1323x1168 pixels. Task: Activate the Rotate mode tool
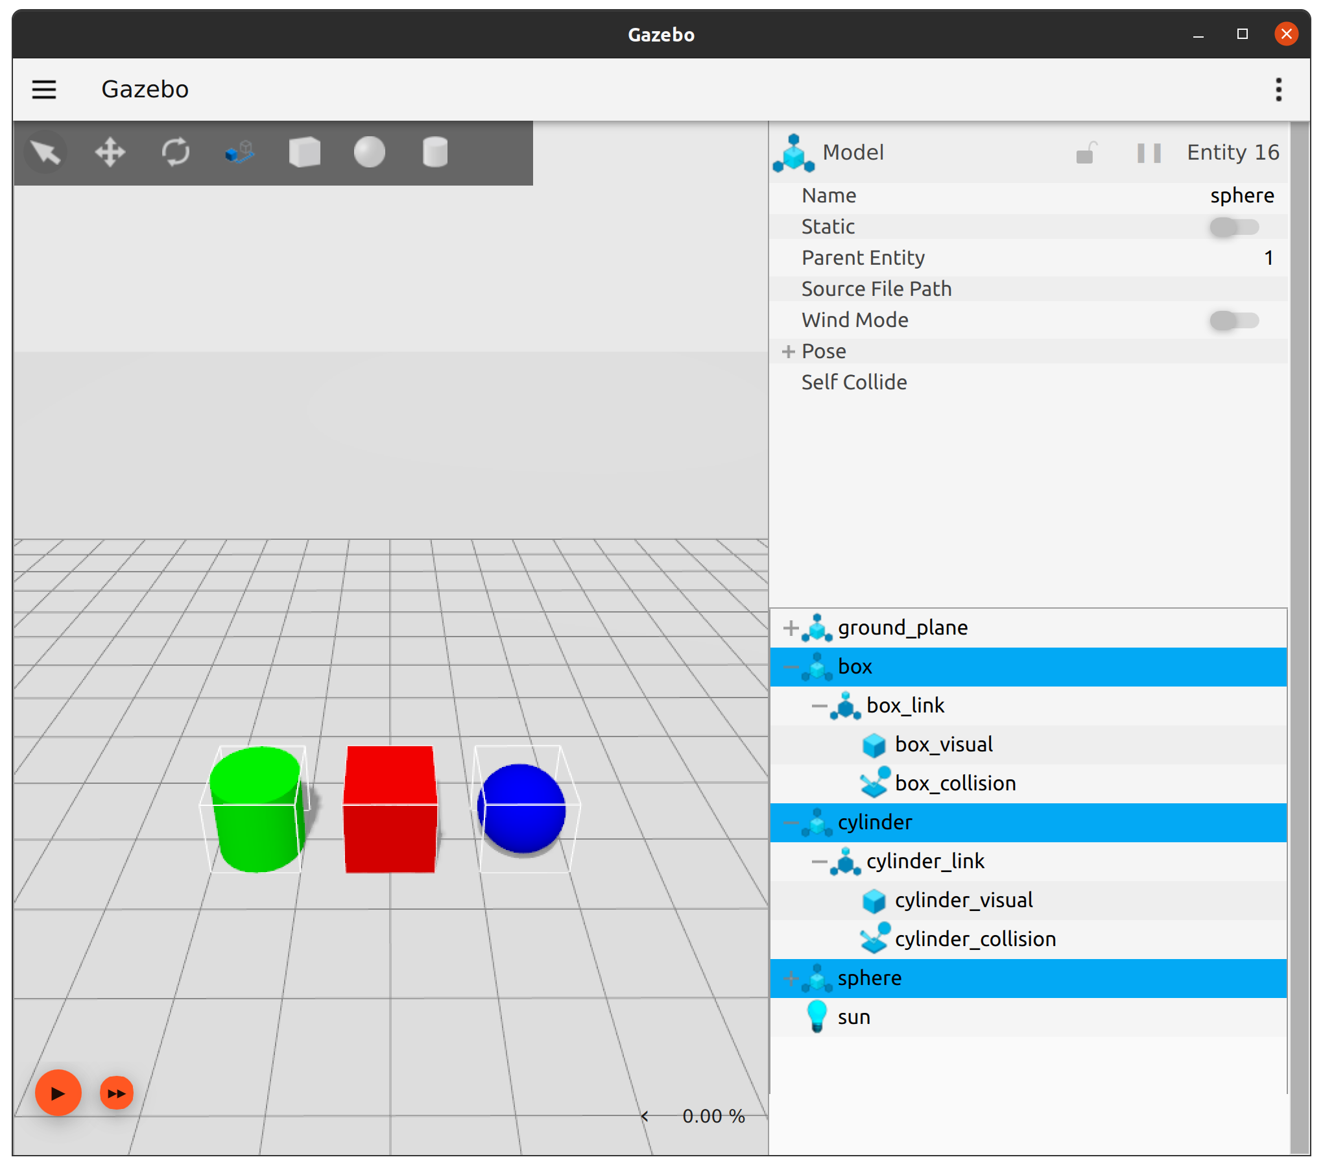pos(175,153)
